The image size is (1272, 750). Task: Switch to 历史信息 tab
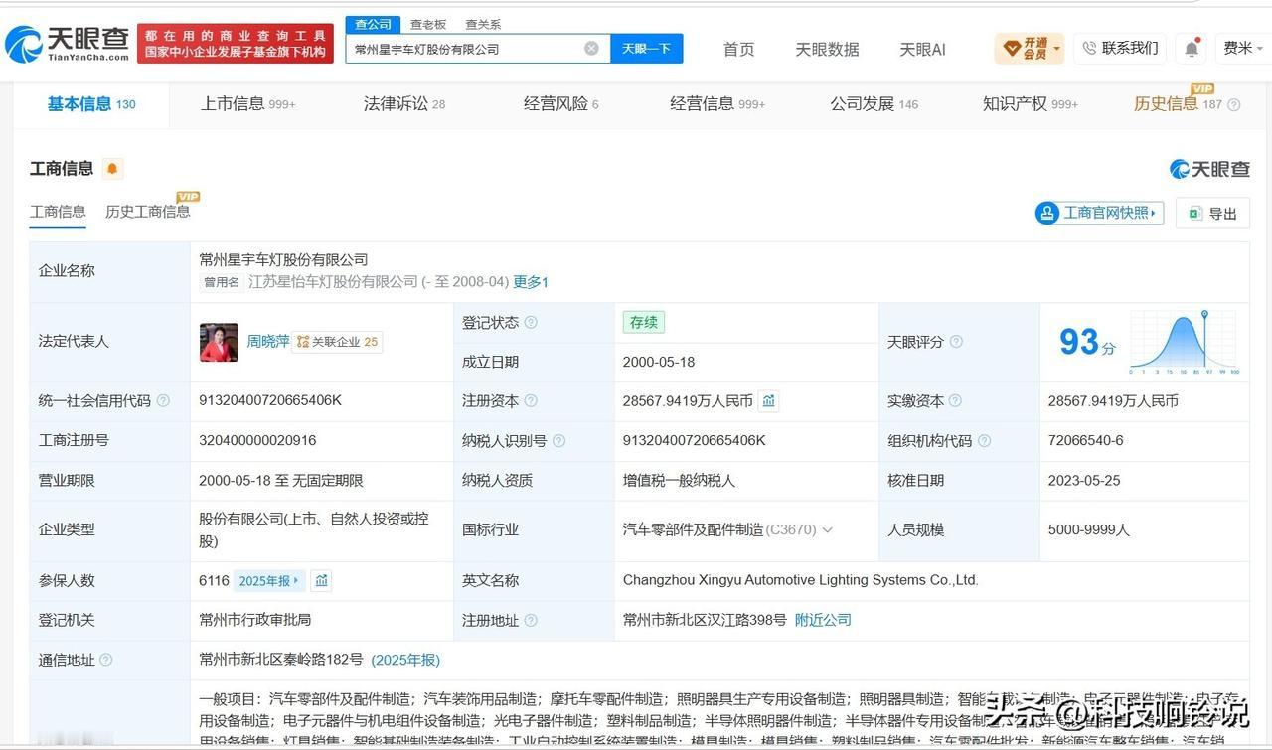pyautogui.click(x=1178, y=104)
